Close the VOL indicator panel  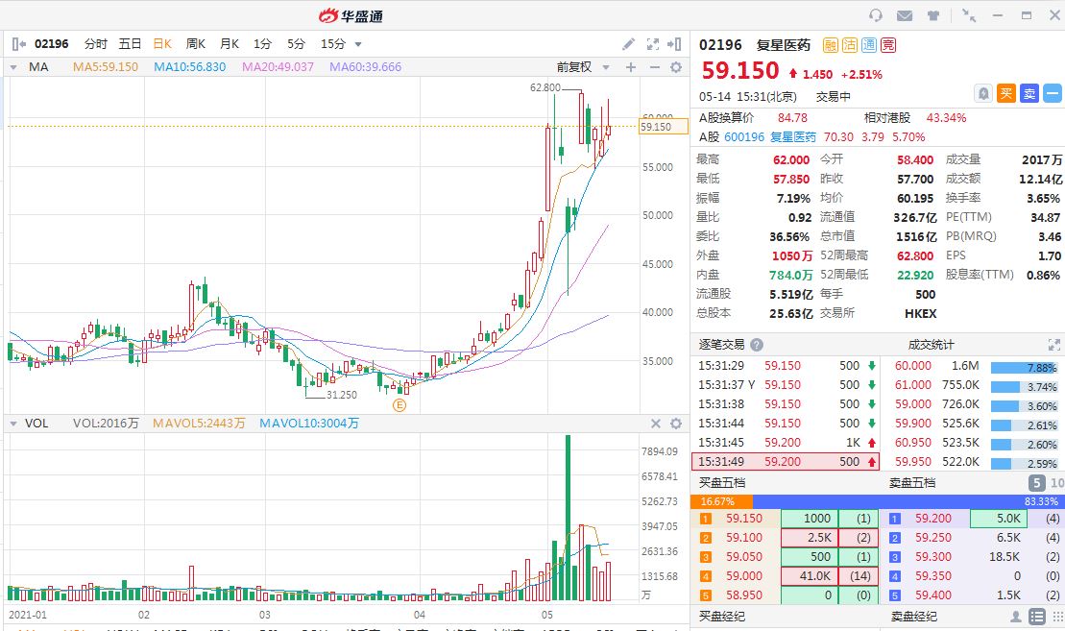pyautogui.click(x=656, y=424)
